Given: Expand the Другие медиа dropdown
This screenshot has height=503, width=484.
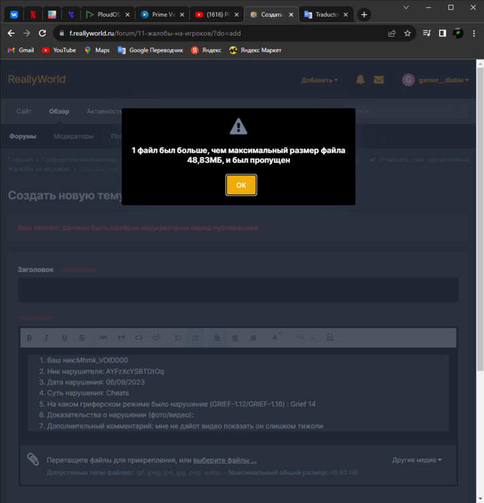Looking at the screenshot, I should [417, 460].
